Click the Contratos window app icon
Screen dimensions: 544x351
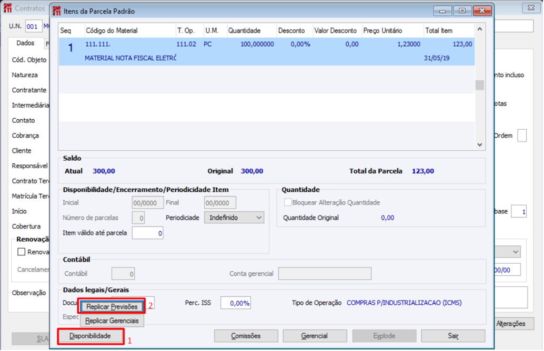(8, 8)
